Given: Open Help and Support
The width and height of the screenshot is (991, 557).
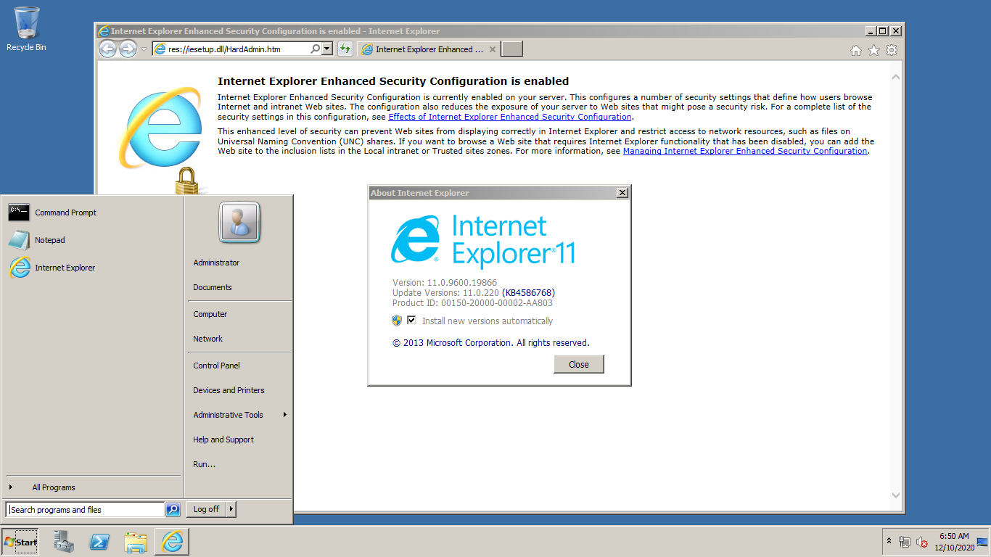Looking at the screenshot, I should point(239,440).
